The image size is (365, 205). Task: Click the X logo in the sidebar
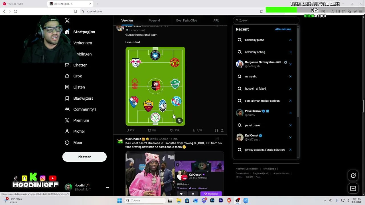coord(67,21)
